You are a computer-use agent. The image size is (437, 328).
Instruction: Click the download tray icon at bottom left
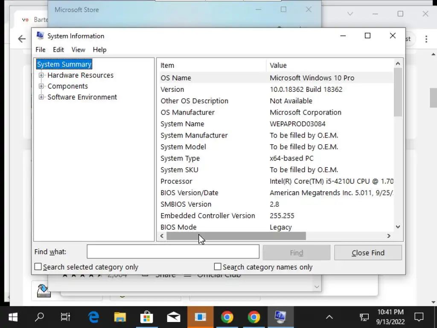click(x=44, y=290)
